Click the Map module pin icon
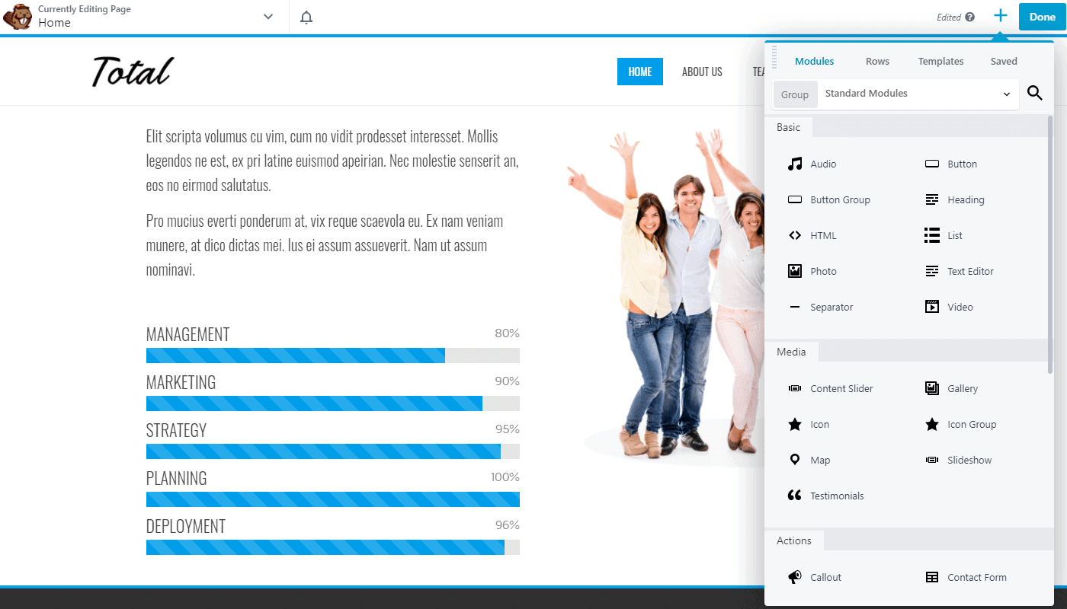1067x609 pixels. 795,460
